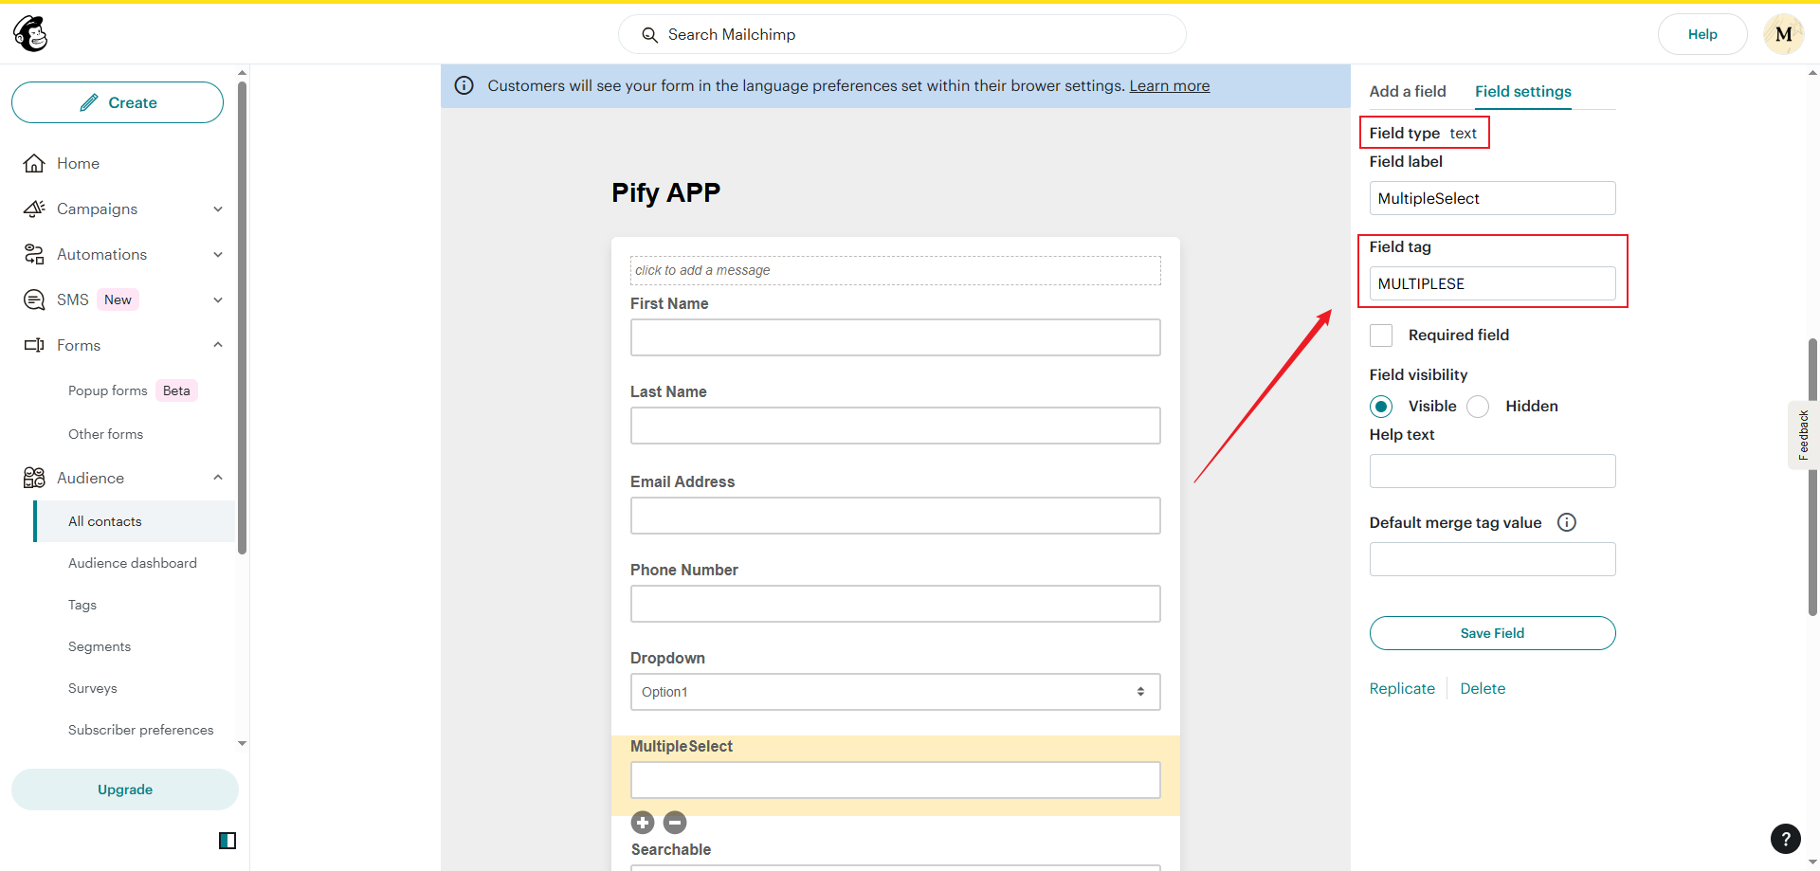Click the Field label input
Image resolution: width=1820 pixels, height=871 pixels.
[1493, 198]
